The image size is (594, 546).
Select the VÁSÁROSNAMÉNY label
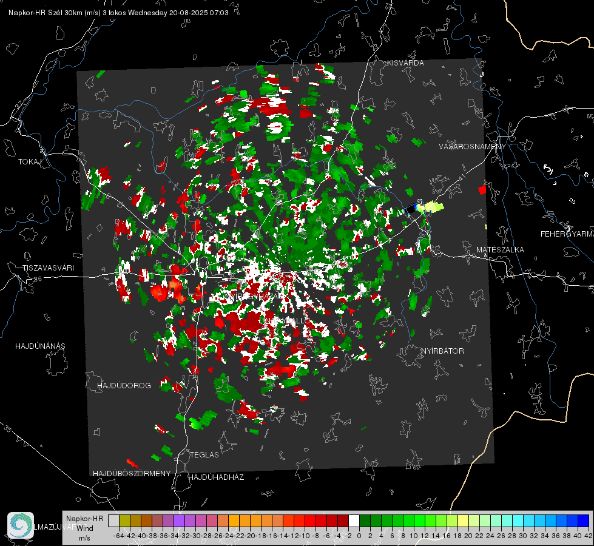tap(473, 146)
